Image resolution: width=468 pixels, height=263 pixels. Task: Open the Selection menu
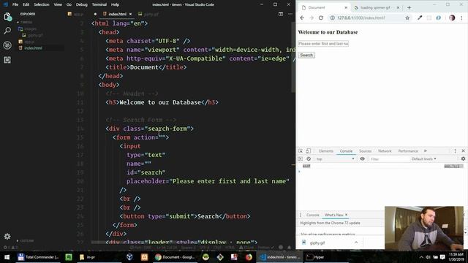(x=42, y=4)
